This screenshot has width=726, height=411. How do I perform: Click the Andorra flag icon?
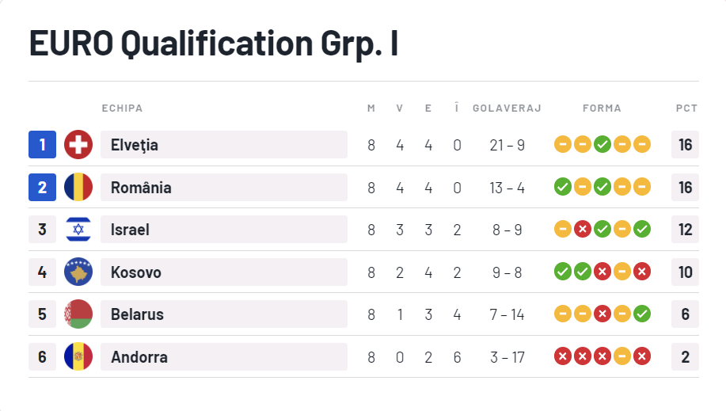tap(78, 357)
